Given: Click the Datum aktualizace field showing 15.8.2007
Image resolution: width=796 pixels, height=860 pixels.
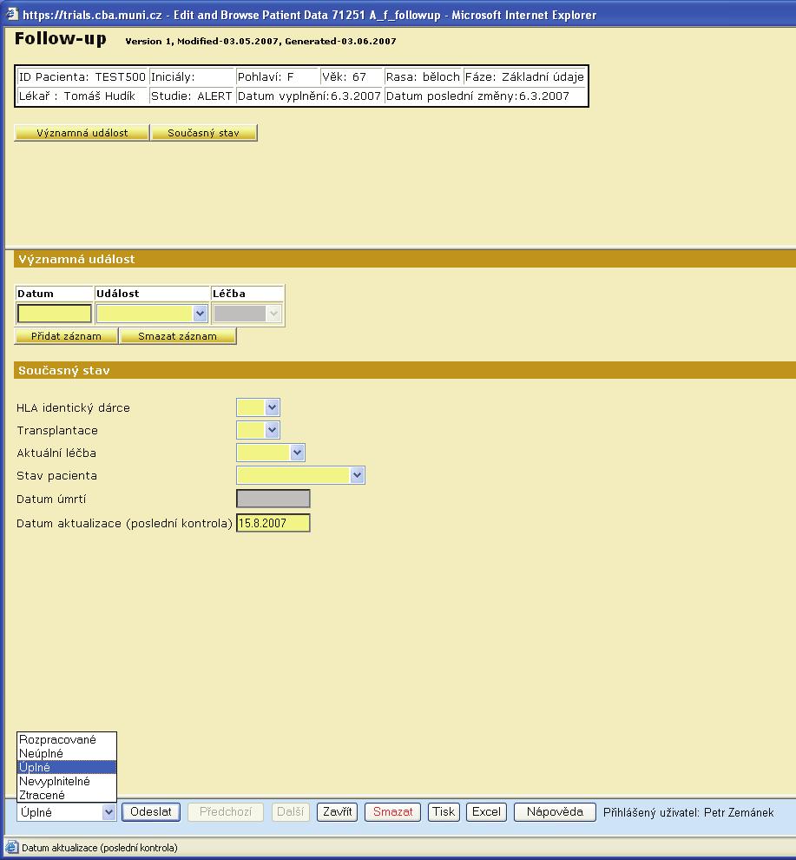Looking at the screenshot, I should coord(273,523).
